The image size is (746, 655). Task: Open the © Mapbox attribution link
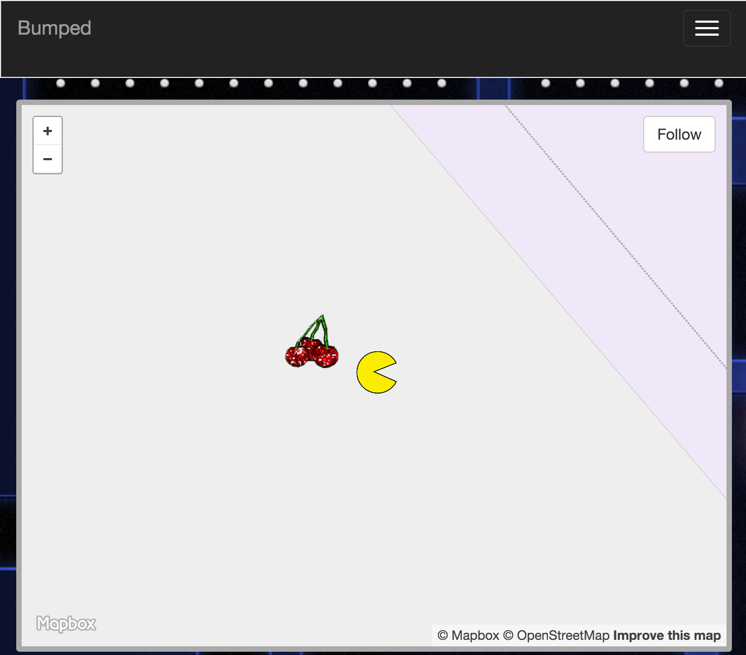pos(468,636)
